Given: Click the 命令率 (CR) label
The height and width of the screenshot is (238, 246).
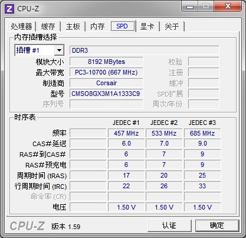Looking at the screenshot, I should click(x=48, y=197).
